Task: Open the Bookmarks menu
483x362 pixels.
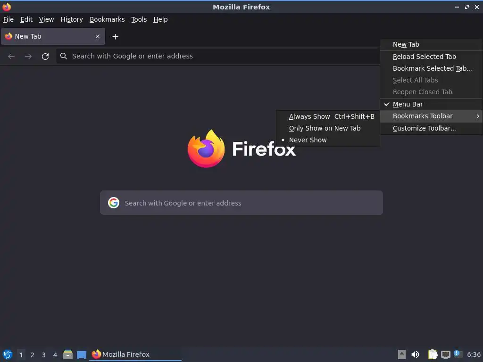Action: [107, 19]
